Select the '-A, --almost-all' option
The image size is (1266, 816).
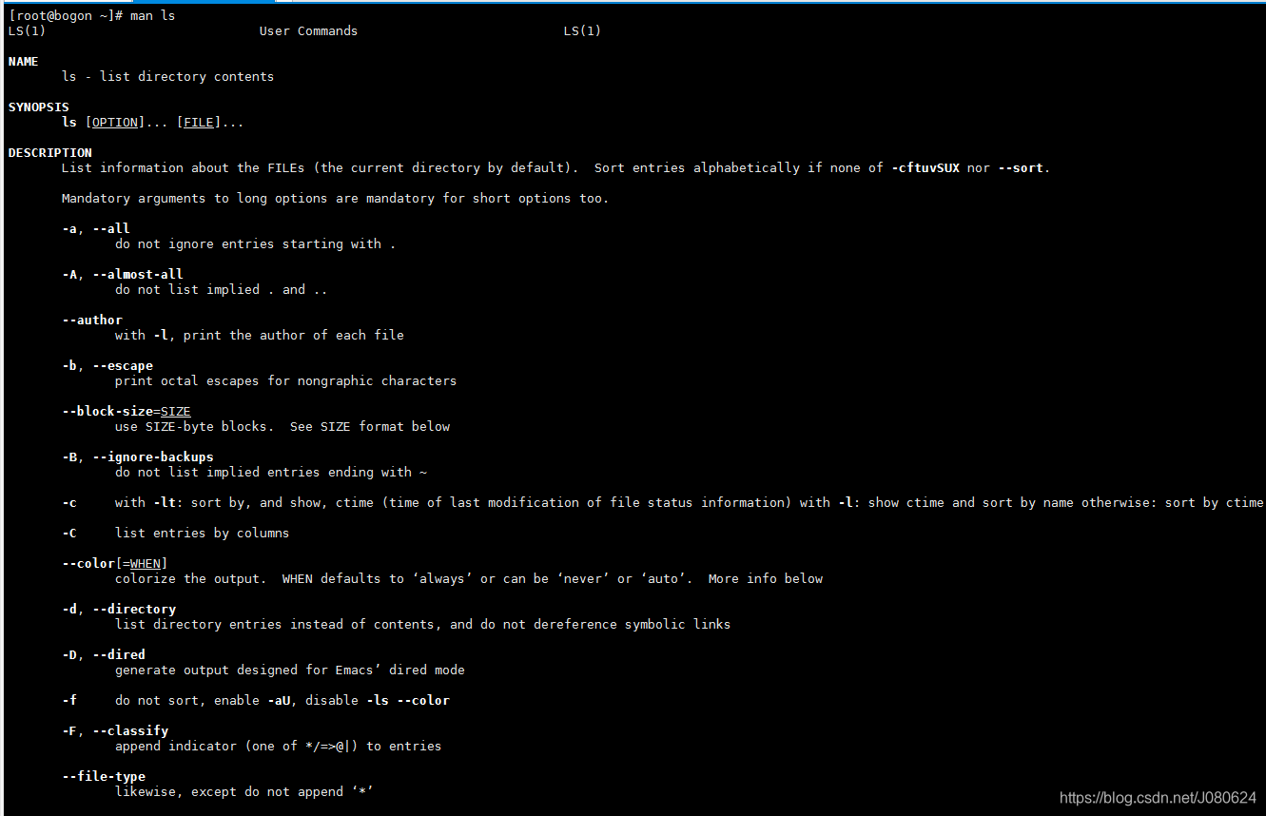(x=123, y=274)
